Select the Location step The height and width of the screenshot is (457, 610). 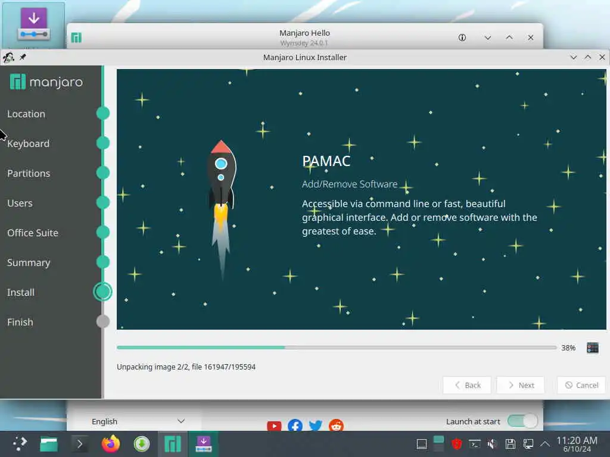pyautogui.click(x=26, y=114)
